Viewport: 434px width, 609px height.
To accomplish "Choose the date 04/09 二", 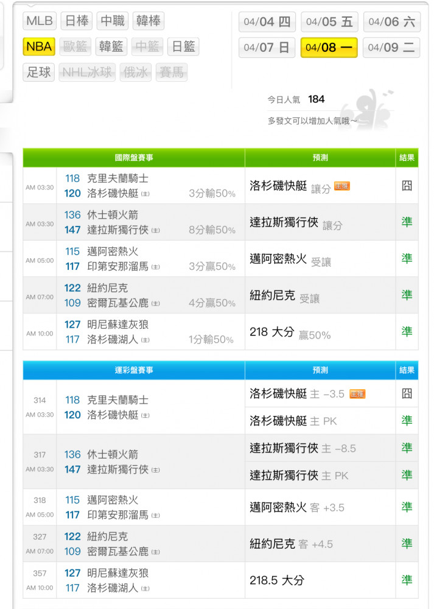I will 391,48.
